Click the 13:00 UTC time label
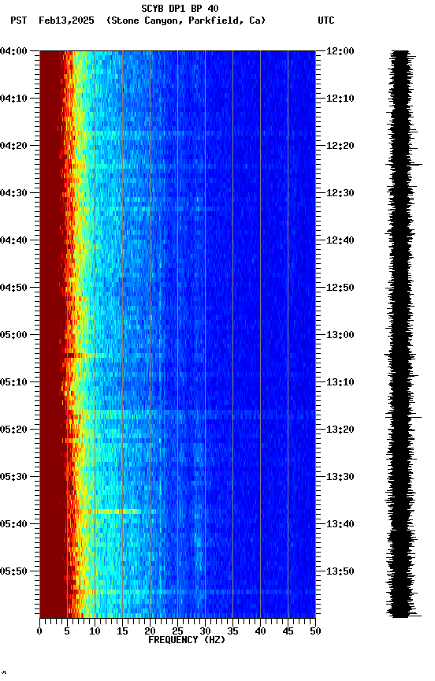The width and height of the screenshot is (435, 681). pos(340,335)
